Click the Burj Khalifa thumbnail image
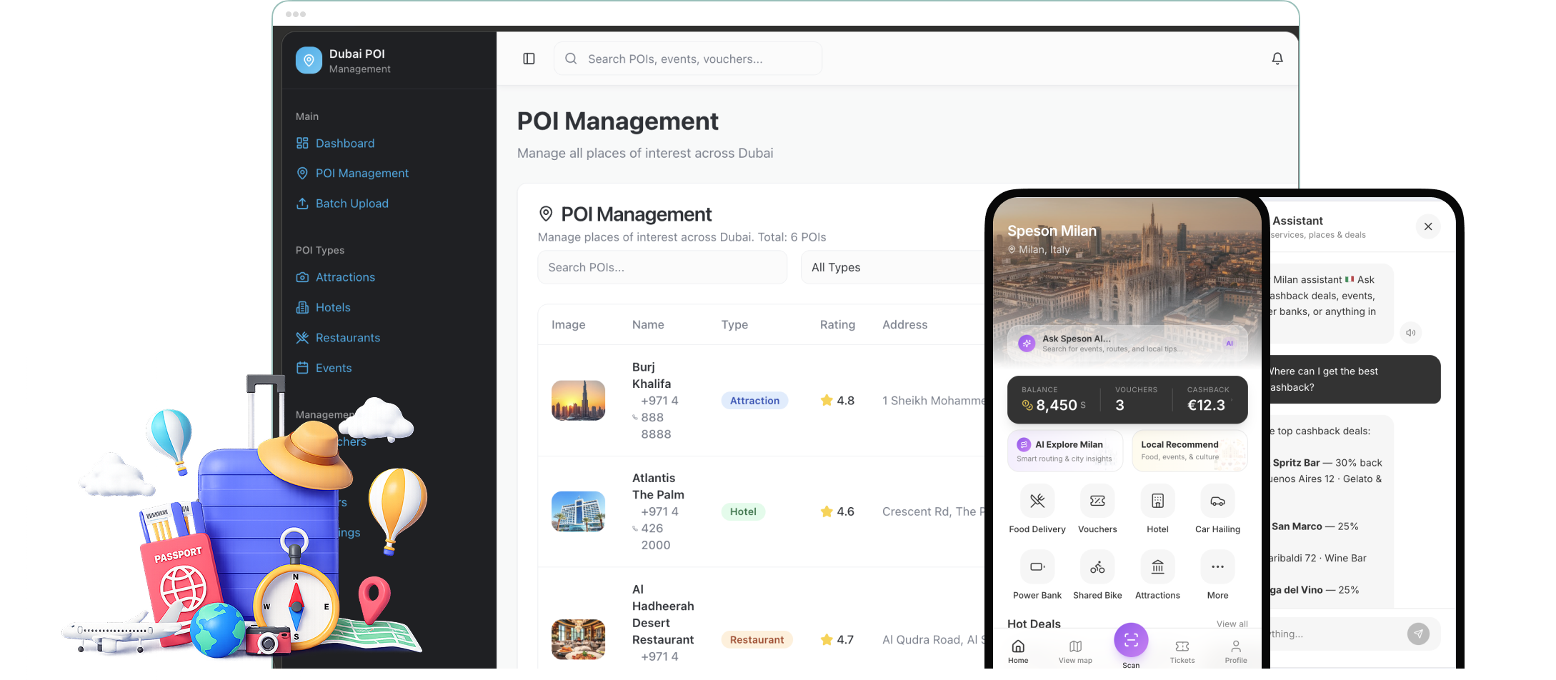Screen dimensions: 1556x680 579,401
